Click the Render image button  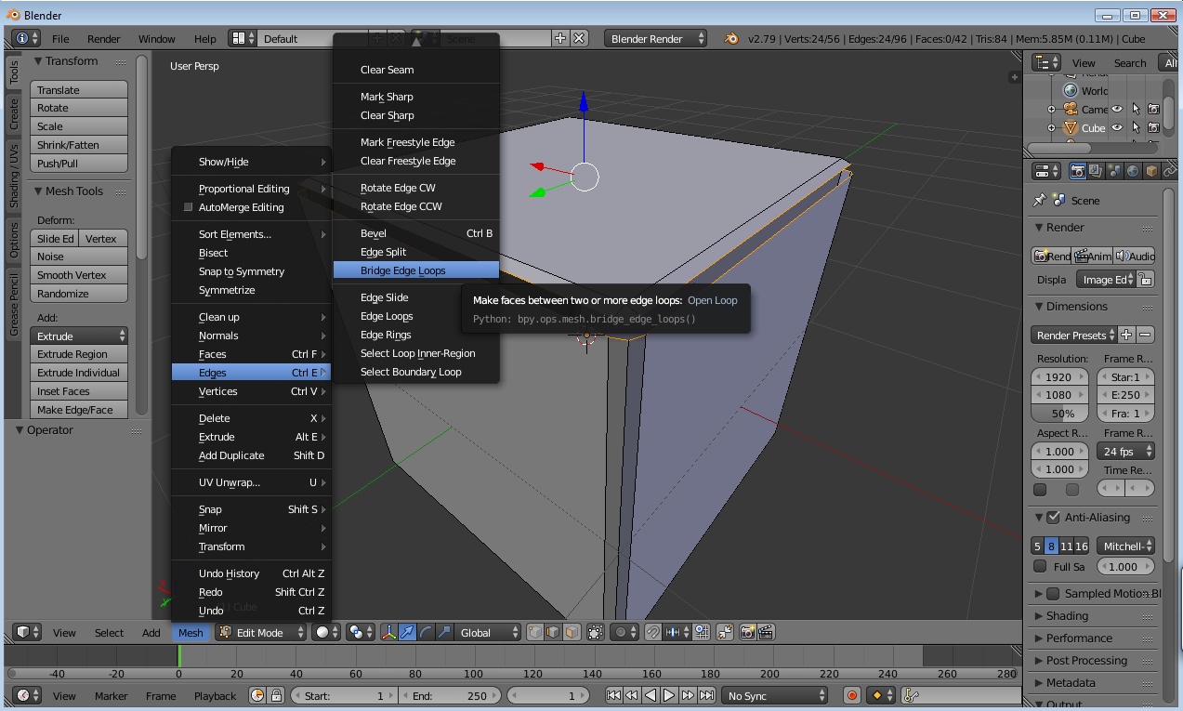[x=1052, y=256]
